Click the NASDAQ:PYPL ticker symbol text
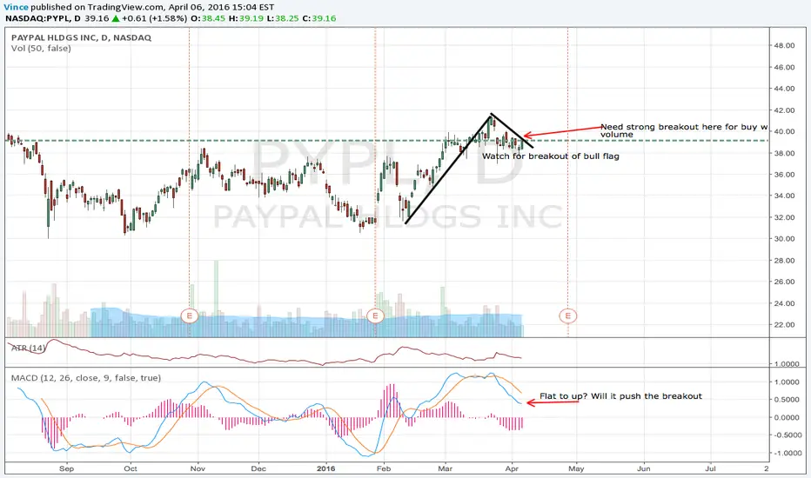This screenshot has height=478, width=811. pos(37,18)
